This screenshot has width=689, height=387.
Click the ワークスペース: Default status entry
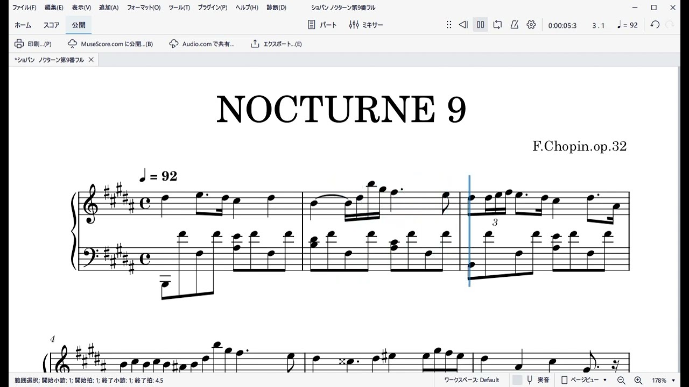(x=472, y=380)
